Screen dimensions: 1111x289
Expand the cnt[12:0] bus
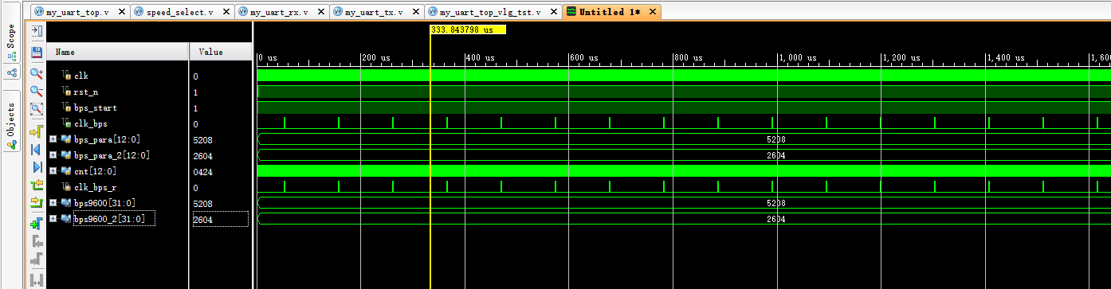[x=53, y=171]
